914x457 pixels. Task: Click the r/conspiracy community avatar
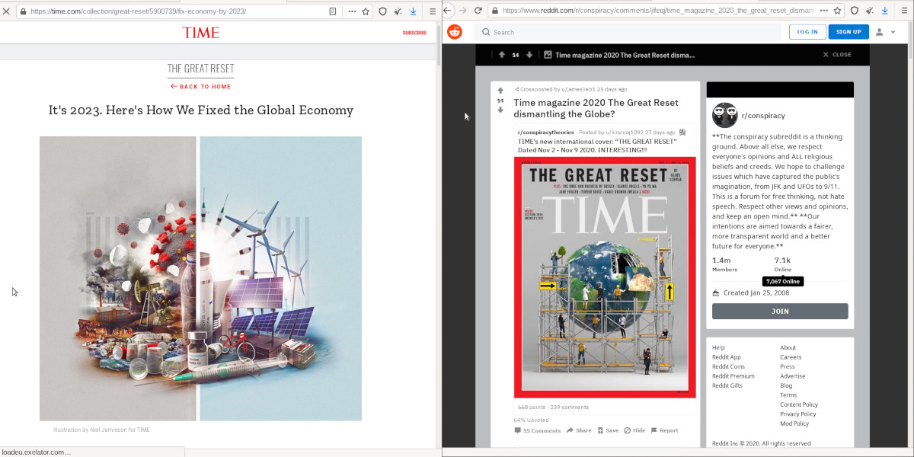[x=724, y=115]
